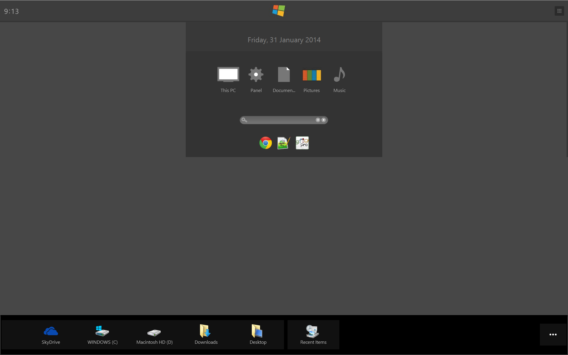Launch Google Chrome
This screenshot has height=355, width=568.
(x=265, y=143)
